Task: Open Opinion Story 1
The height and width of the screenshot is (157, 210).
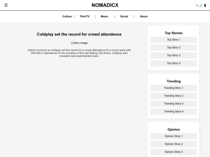Action: pyautogui.click(x=174, y=136)
